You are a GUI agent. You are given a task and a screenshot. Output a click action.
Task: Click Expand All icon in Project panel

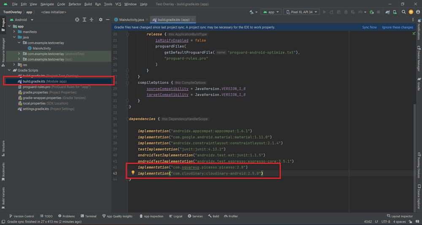pyautogui.click(x=84, y=20)
